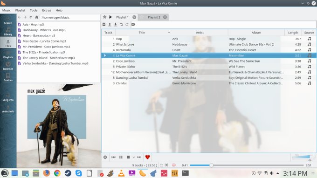Image resolution: width=317 pixels, height=178 pixels.
Task: Toggle repeat mode
Action: click(x=162, y=165)
